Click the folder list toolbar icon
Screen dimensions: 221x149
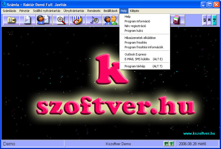pos(11,20)
